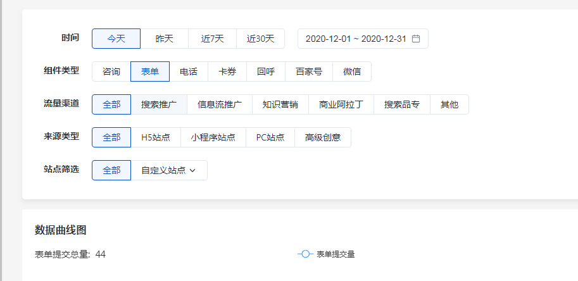
Task: Click the calendar icon in date field
Action: coord(416,39)
